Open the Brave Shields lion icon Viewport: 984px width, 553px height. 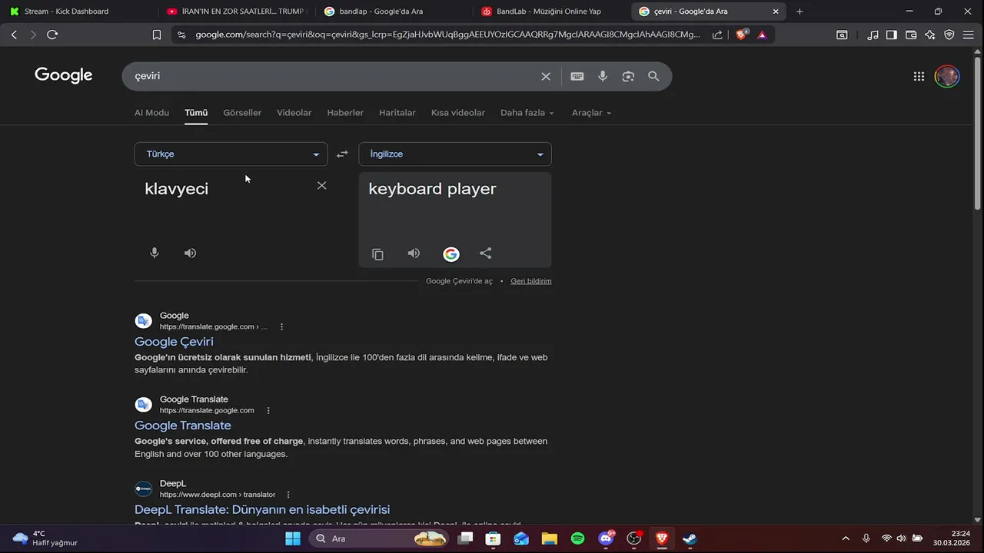[742, 35]
